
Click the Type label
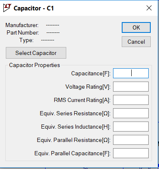point(26,40)
